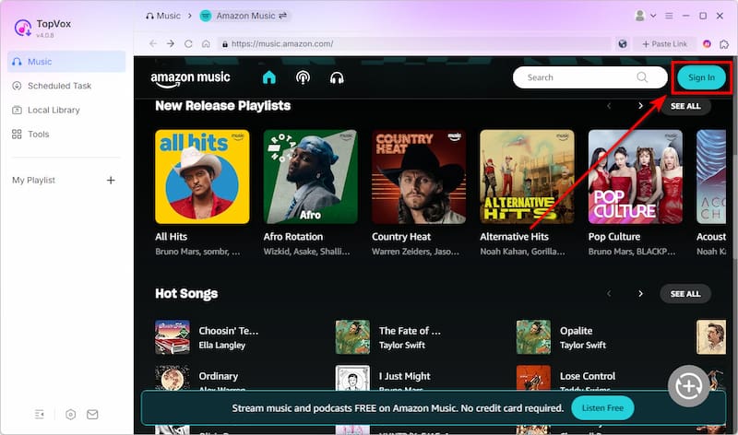Click the Sign In button

(x=701, y=77)
